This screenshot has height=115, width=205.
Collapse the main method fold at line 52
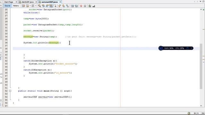click(10, 91)
